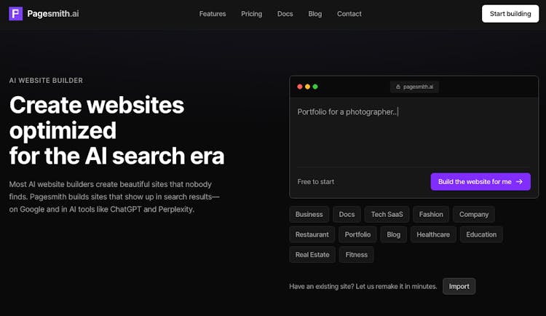Open the Contact page link
This screenshot has width=546, height=316.
point(349,14)
